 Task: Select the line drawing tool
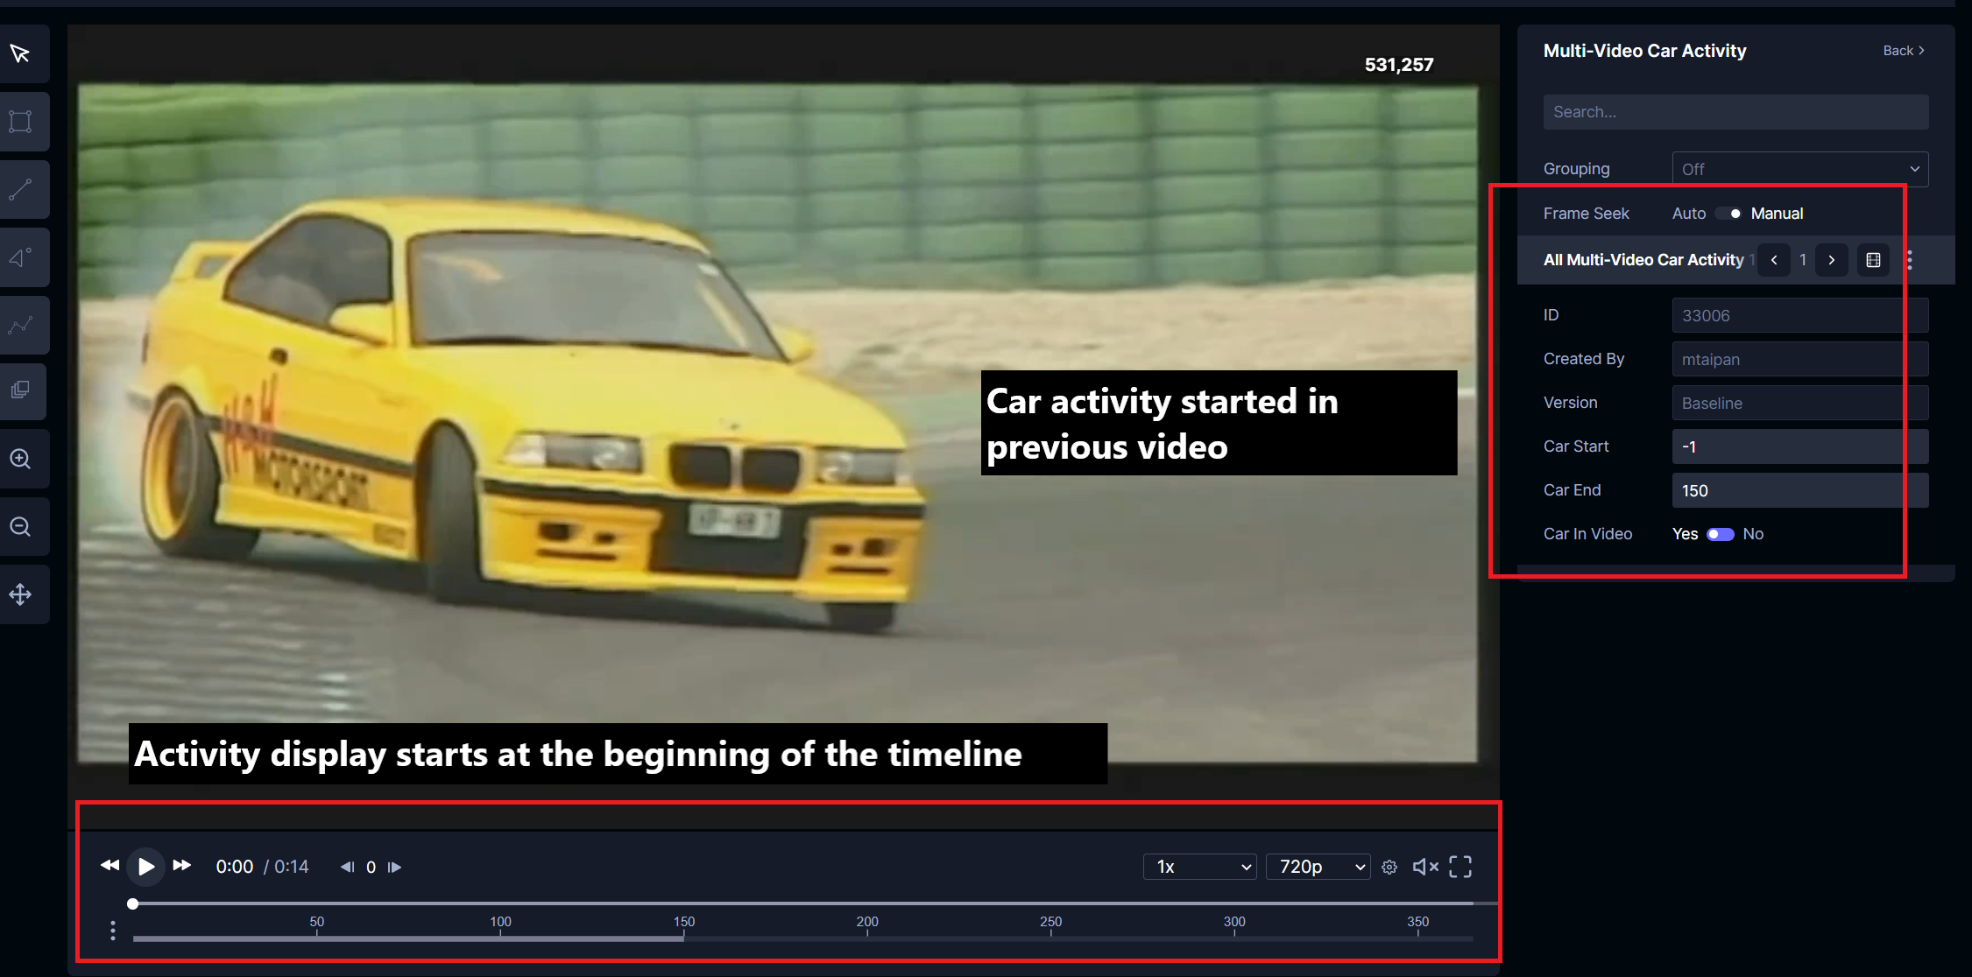click(x=20, y=189)
